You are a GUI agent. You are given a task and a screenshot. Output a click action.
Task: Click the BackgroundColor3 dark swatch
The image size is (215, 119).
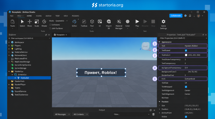point(186,72)
